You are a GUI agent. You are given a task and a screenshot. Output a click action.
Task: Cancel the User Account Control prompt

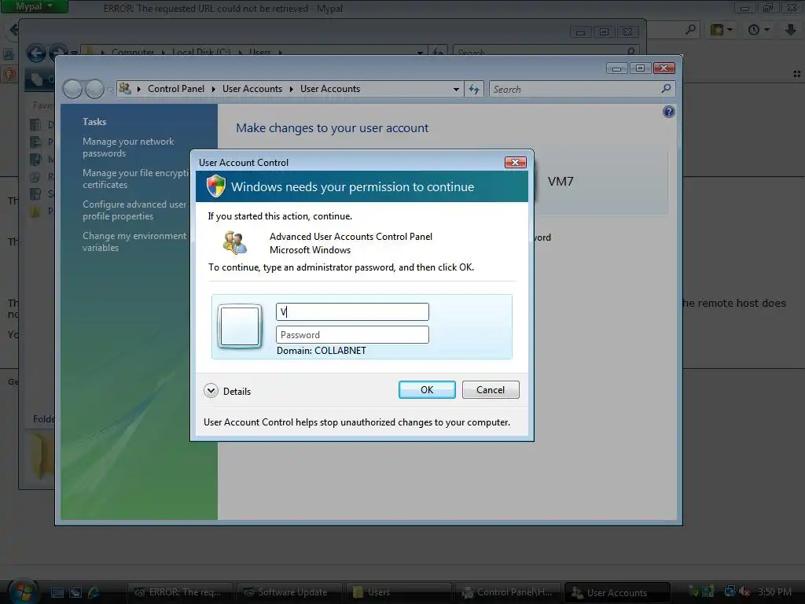(x=491, y=390)
